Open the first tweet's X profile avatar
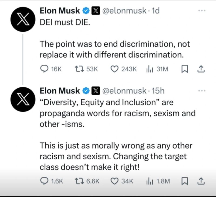216x197 pixels. [x=22, y=20]
